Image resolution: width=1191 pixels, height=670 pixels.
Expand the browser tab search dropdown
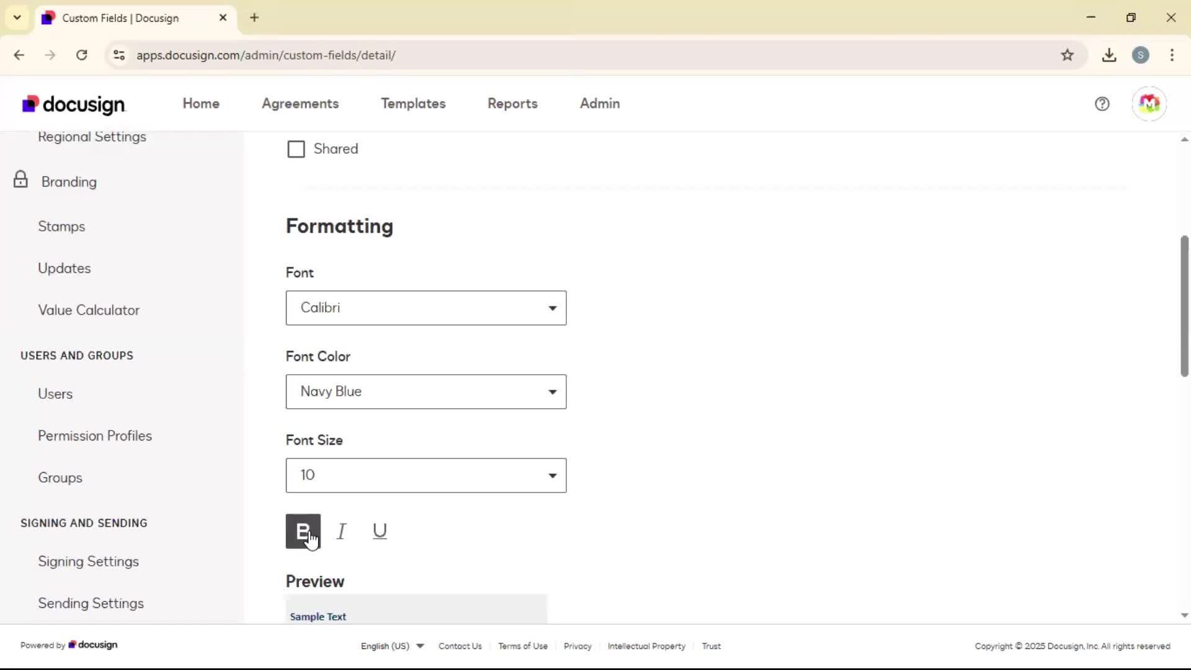[x=17, y=17]
